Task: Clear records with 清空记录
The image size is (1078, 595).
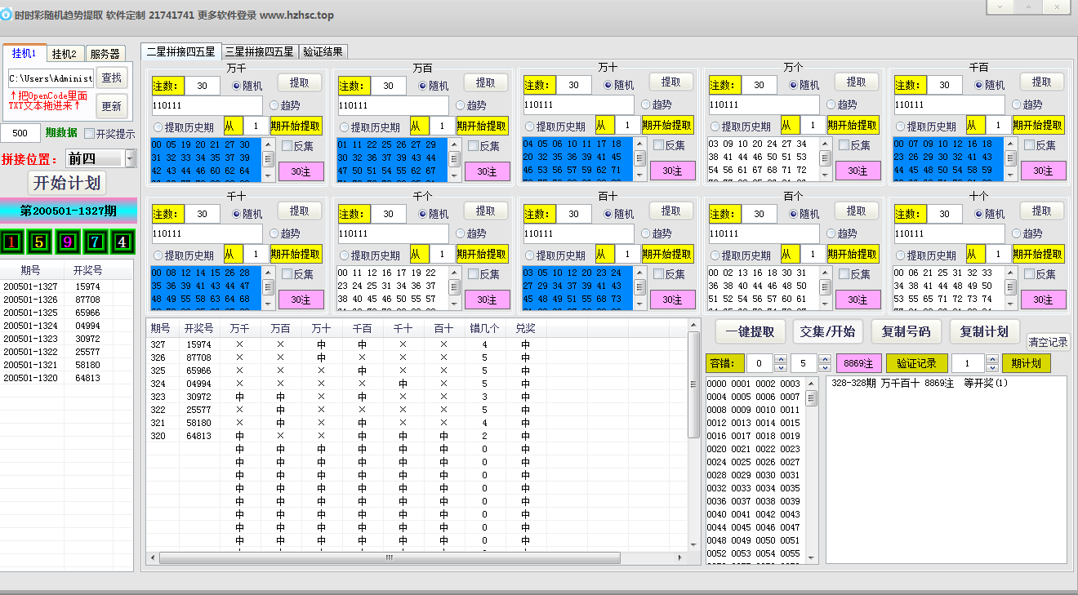Action: coord(1048,342)
